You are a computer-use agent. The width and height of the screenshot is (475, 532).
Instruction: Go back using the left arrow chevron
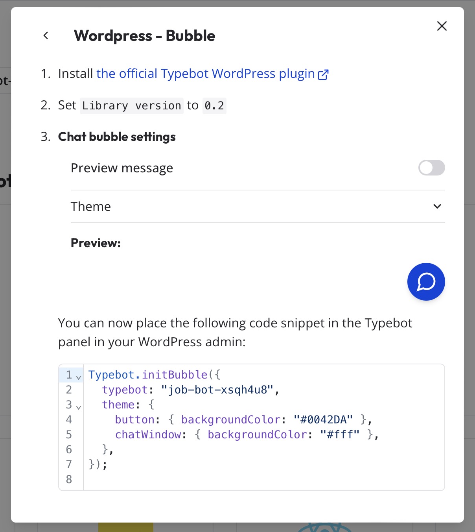pyautogui.click(x=46, y=35)
